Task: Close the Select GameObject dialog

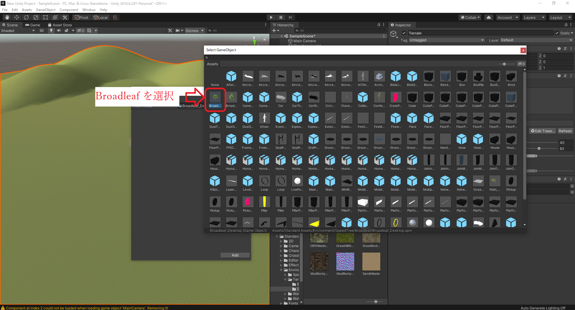Action: click(523, 50)
